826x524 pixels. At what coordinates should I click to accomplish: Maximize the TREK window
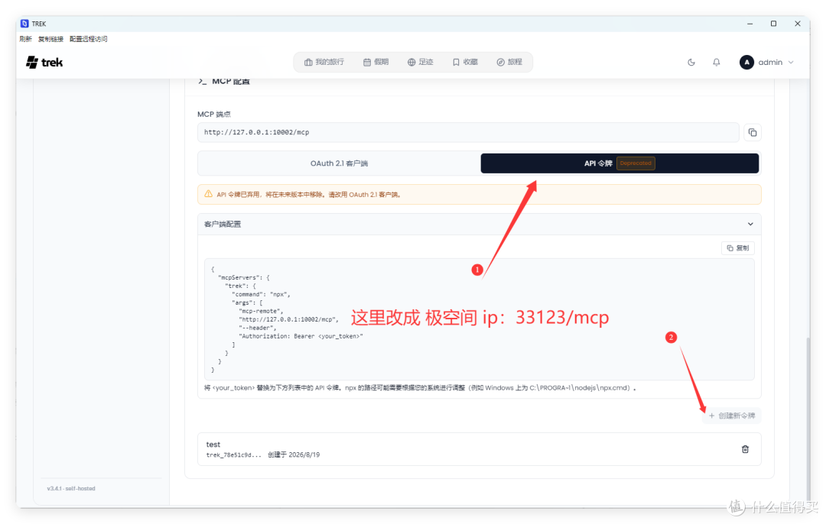[x=773, y=24]
